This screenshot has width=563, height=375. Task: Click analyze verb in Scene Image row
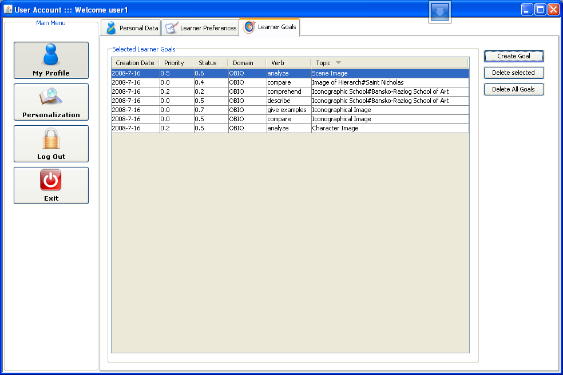[x=278, y=73]
